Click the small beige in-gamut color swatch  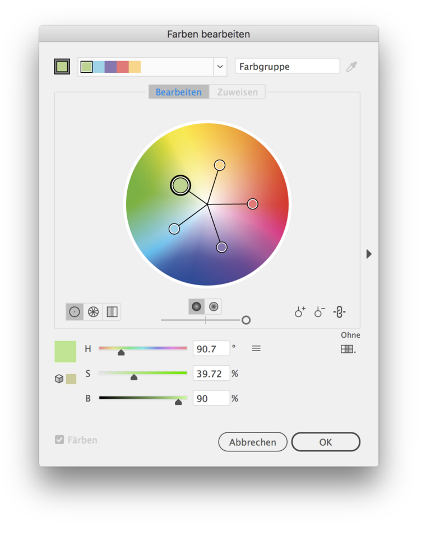[x=71, y=379]
